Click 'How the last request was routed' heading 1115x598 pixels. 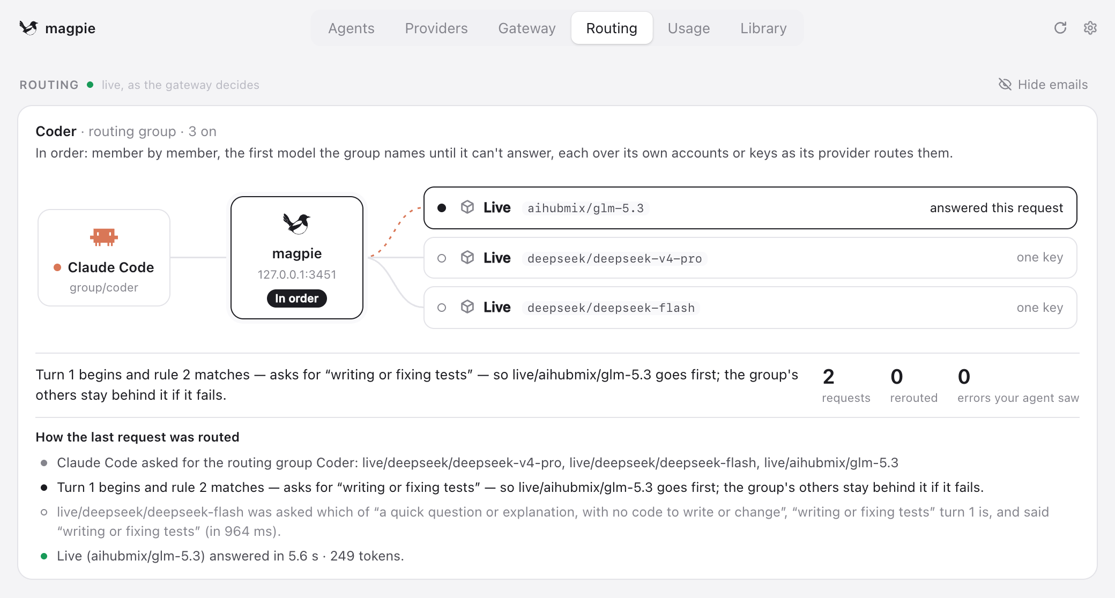[x=137, y=437]
